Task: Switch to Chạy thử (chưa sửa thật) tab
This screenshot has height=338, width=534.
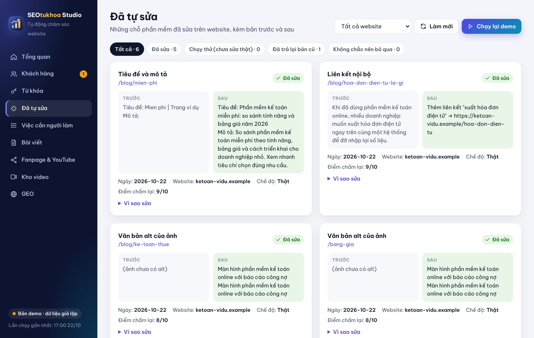Action: (225, 49)
